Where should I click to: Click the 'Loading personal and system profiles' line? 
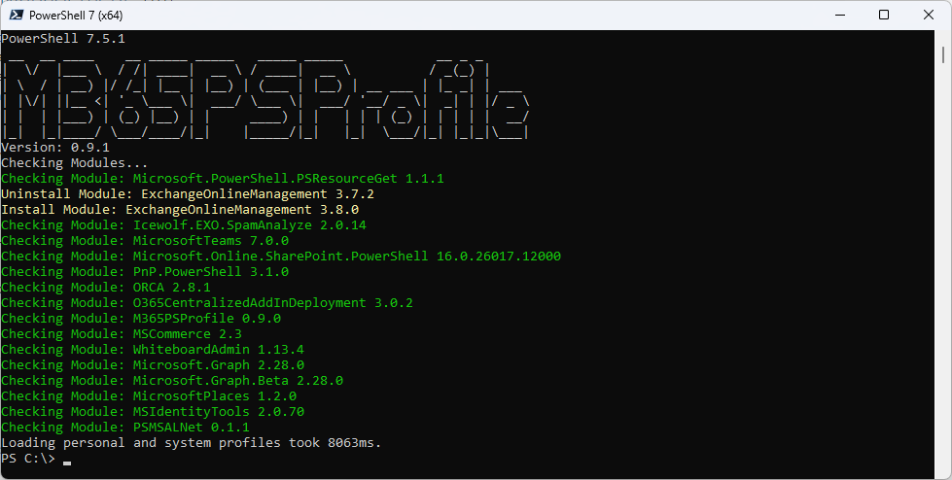point(192,443)
